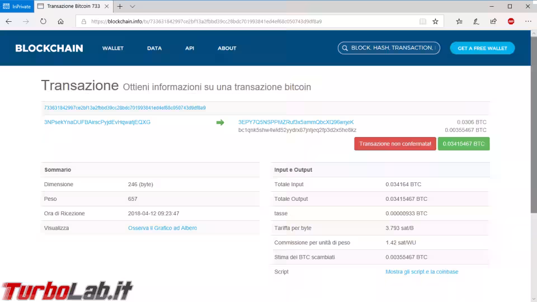Reload the page with the refresh icon
537x302 pixels.
point(43,21)
